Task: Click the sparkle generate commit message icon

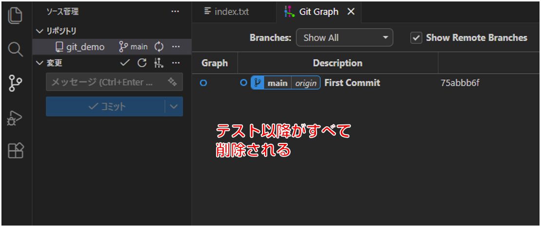Action: pos(172,82)
